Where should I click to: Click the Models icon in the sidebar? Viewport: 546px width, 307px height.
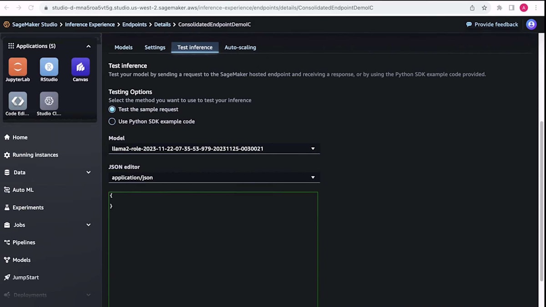(x=7, y=260)
